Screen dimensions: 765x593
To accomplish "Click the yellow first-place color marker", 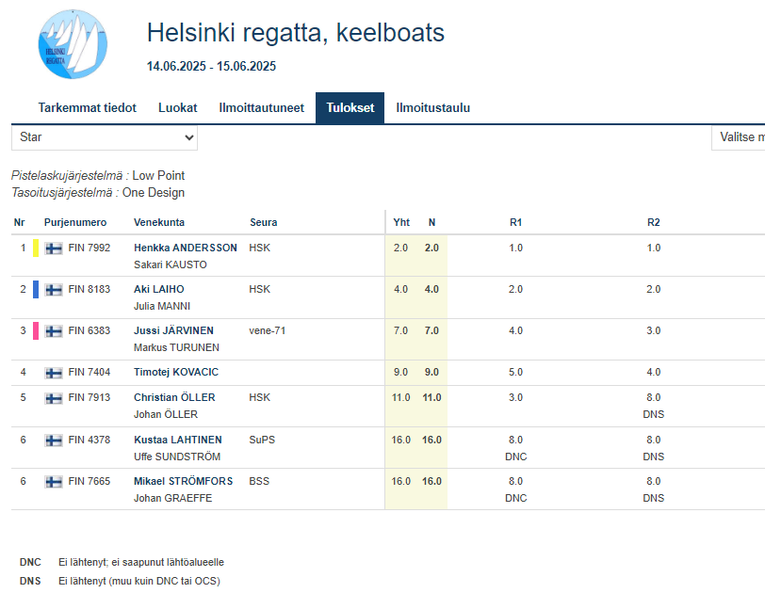I will click(x=36, y=248).
